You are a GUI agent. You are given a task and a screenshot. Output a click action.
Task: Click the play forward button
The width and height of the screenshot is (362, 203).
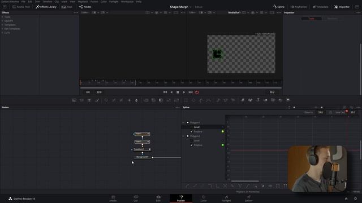click(184, 92)
